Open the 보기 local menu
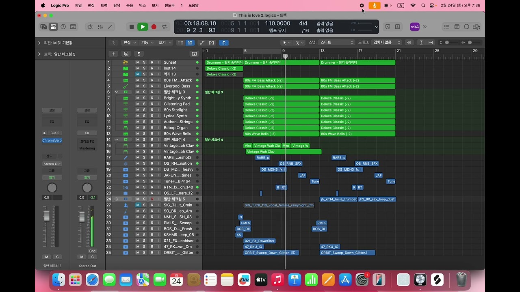This screenshot has width=520, height=292. point(165,43)
